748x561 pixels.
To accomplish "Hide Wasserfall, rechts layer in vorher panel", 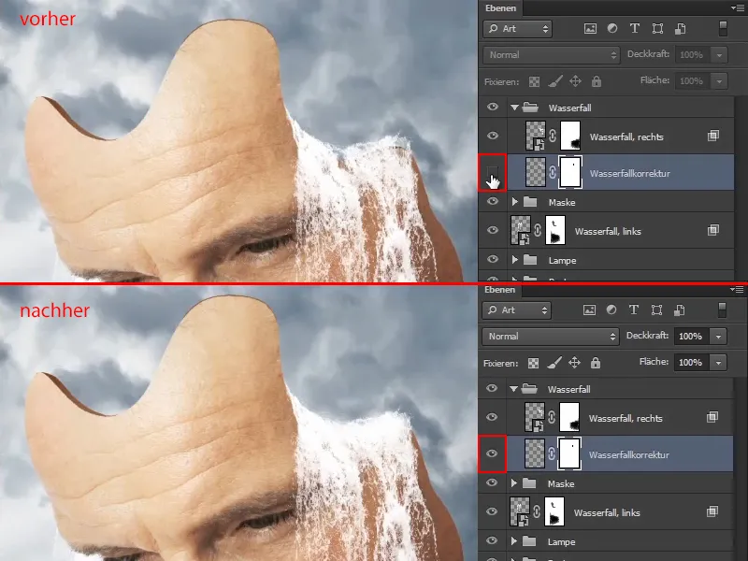I will [x=493, y=136].
